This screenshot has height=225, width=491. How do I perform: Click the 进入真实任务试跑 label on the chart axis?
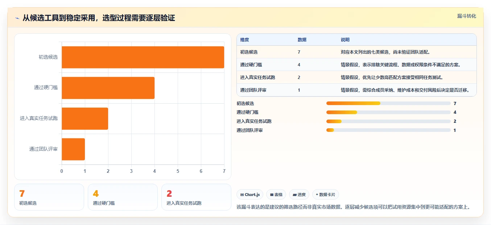(39, 118)
